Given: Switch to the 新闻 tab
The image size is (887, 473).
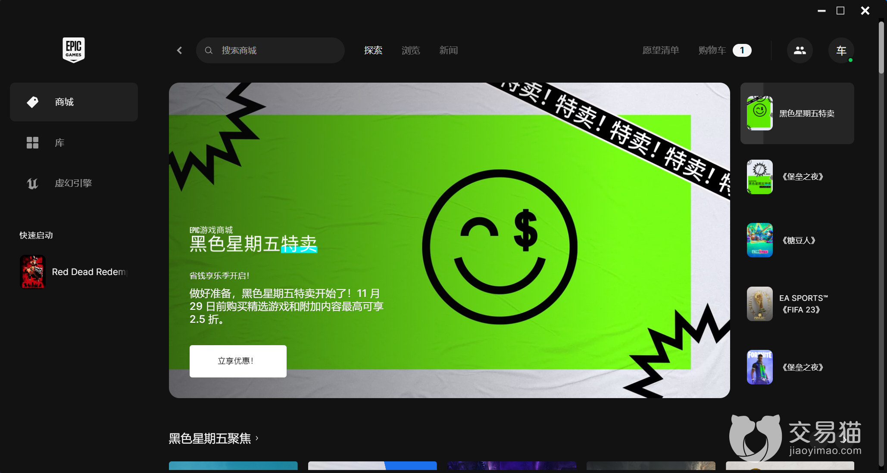Looking at the screenshot, I should (x=448, y=50).
